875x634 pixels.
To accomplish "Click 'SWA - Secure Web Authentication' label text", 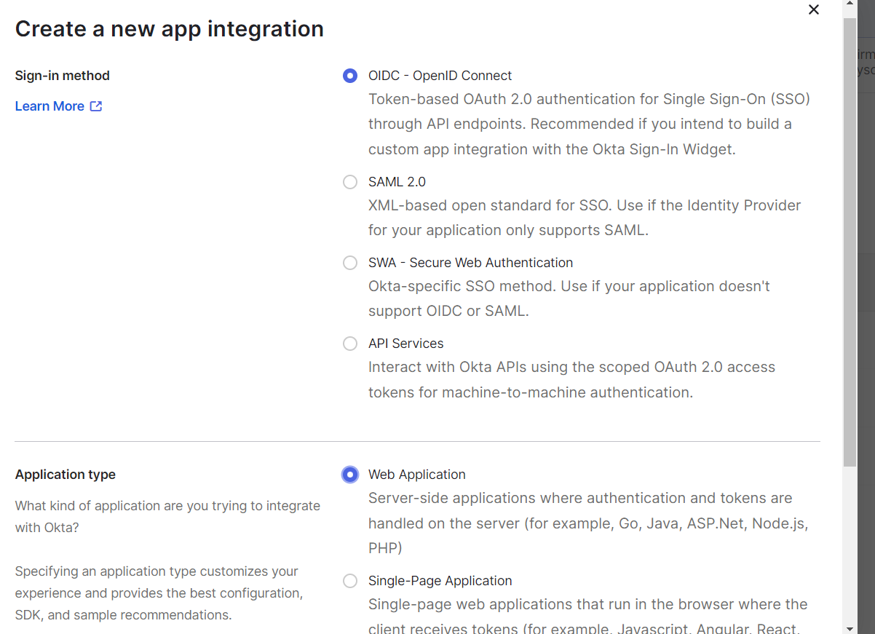I will click(x=470, y=263).
